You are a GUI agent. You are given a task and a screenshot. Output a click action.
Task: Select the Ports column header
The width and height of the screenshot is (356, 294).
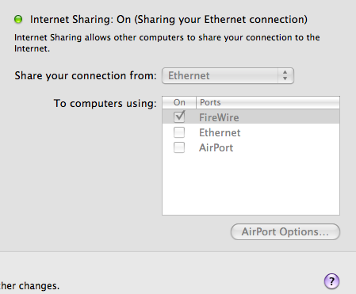(268, 102)
